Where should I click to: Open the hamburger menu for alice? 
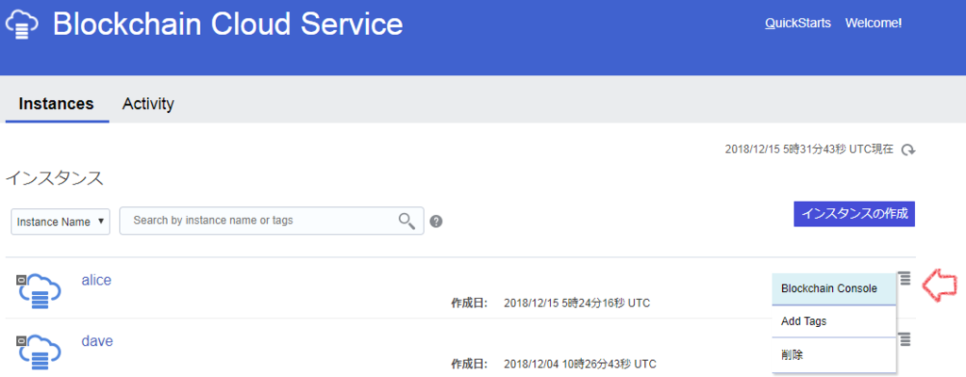tap(904, 278)
